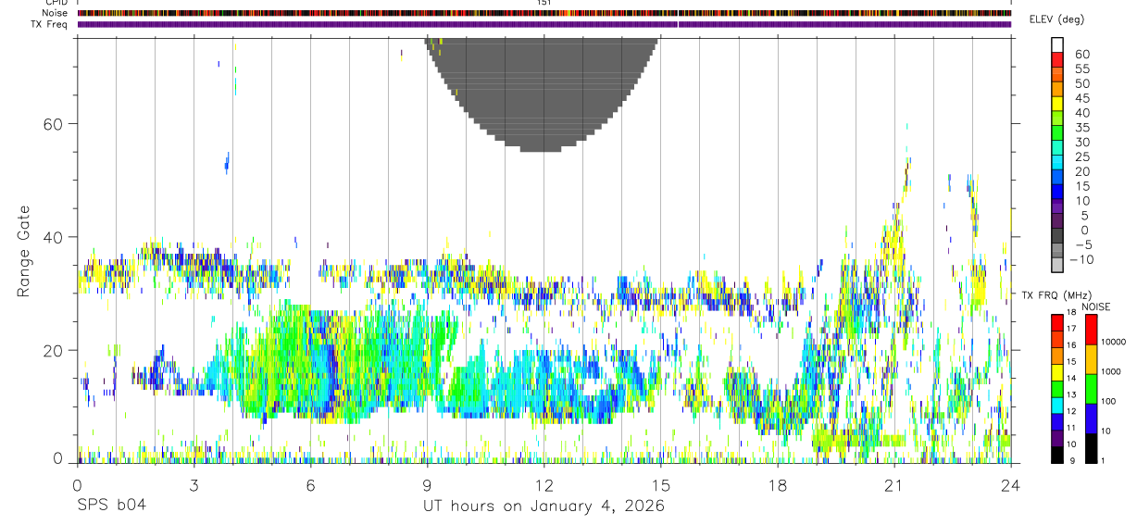Select green segment of NOISE color bar
This screenshot has height=525, width=1137.
tap(1091, 389)
